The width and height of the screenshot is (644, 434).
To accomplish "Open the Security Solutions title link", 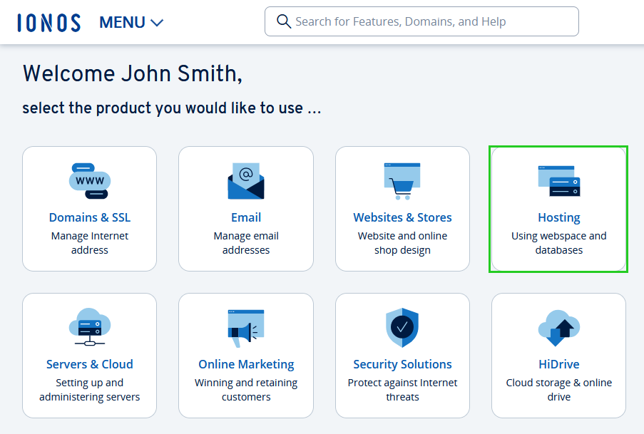I will pos(402,364).
